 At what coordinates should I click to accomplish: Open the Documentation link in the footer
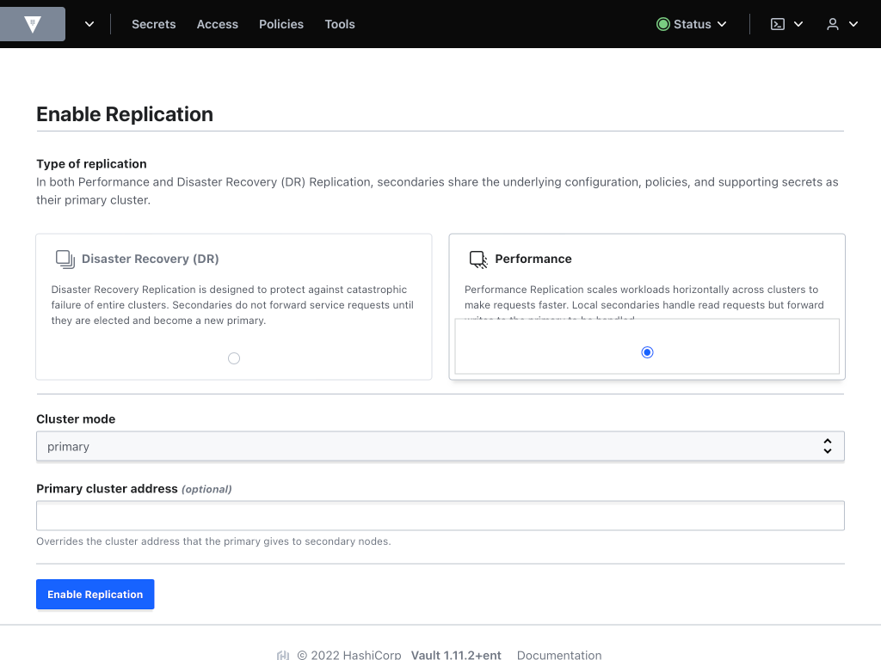[558, 655]
